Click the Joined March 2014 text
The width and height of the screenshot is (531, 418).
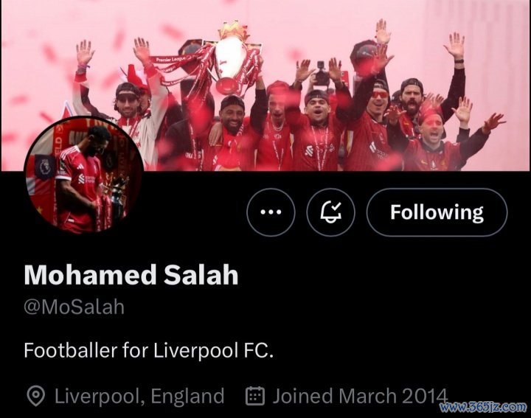361,396
